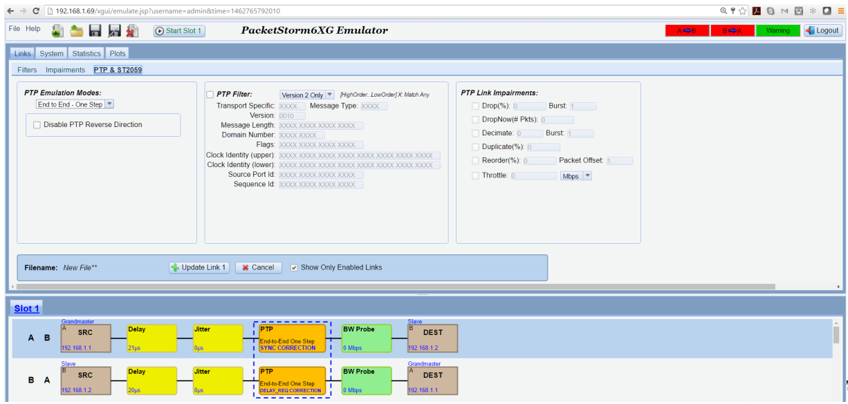
Task: Enable the Decimate checkbox
Action: [475, 133]
